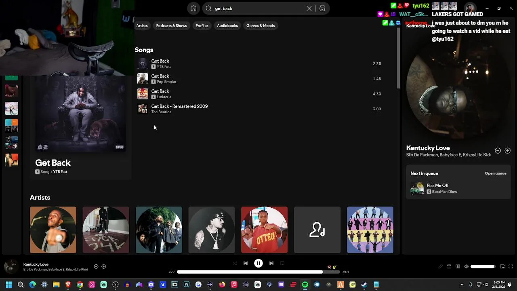Click Open queue link
Screen dimensions: 517x291
tap(496, 173)
